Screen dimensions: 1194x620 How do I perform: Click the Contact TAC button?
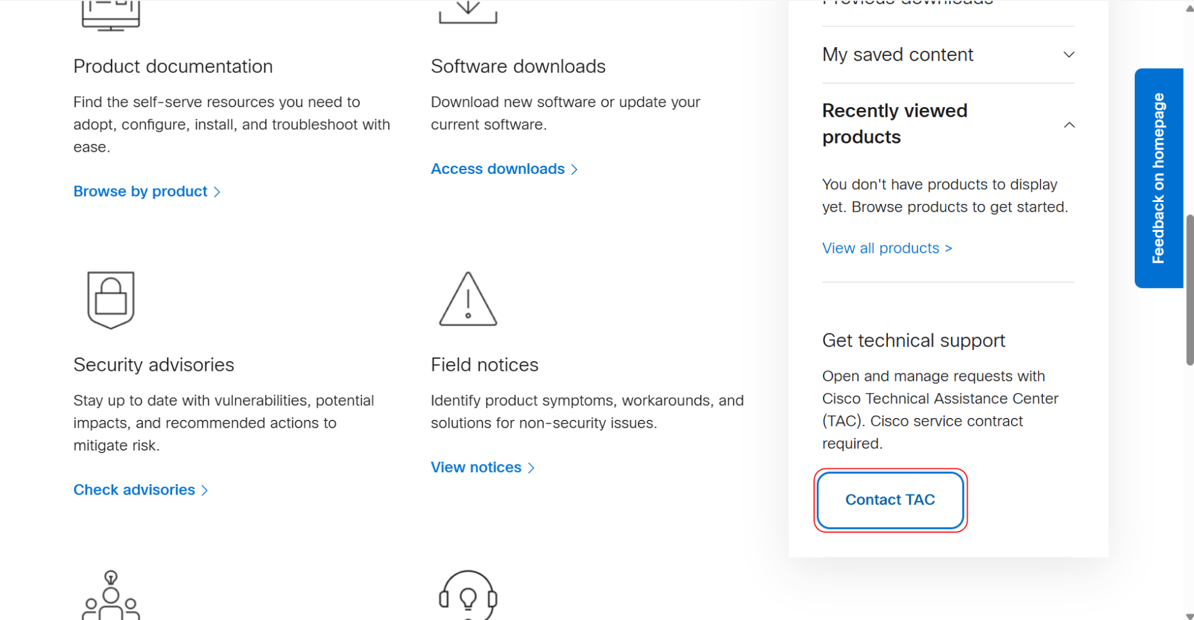[890, 500]
